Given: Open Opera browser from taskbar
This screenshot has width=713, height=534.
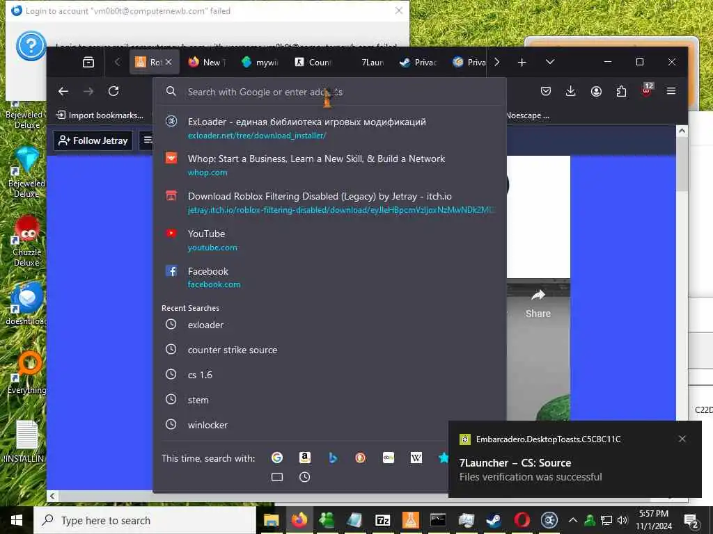Looking at the screenshot, I should pos(522,520).
